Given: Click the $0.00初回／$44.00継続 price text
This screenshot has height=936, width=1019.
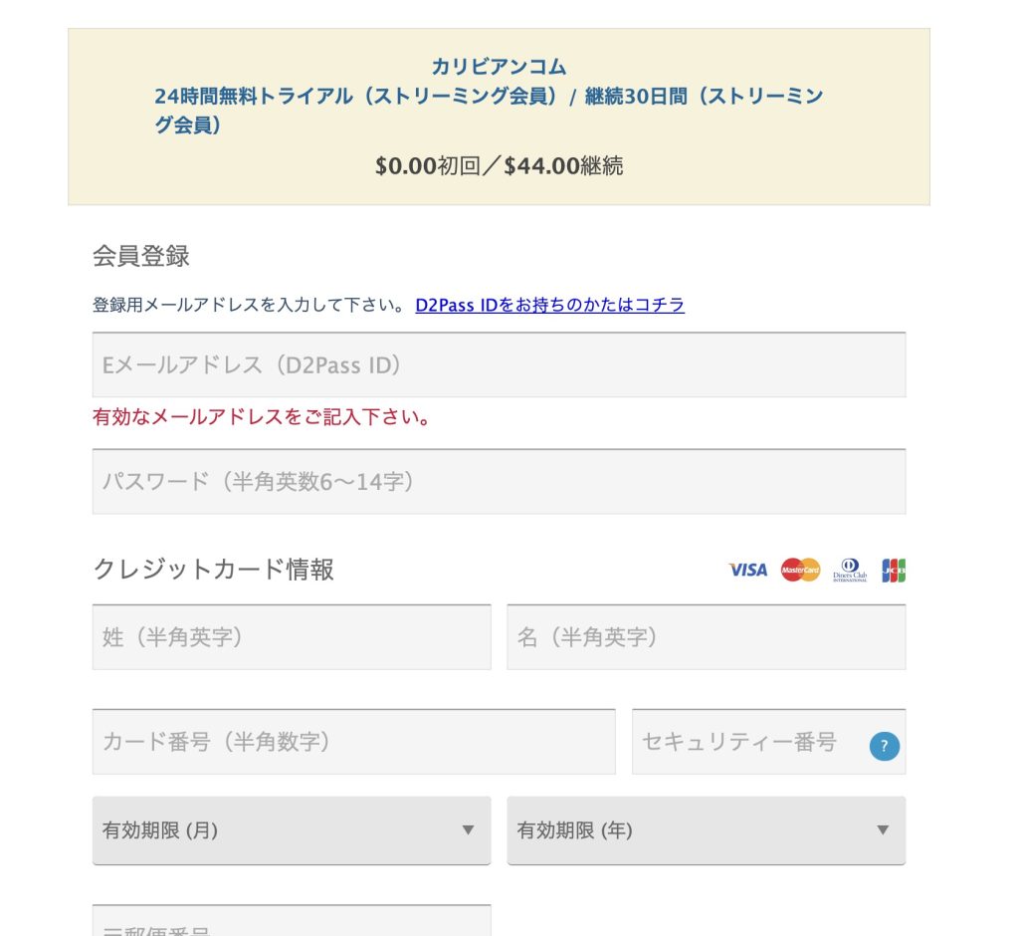Looking at the screenshot, I should click(x=499, y=166).
